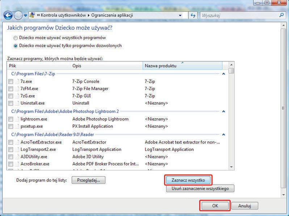The width and height of the screenshot is (289, 216).
Task: Click the control panel icon in address bar
Action: click(x=32, y=15)
